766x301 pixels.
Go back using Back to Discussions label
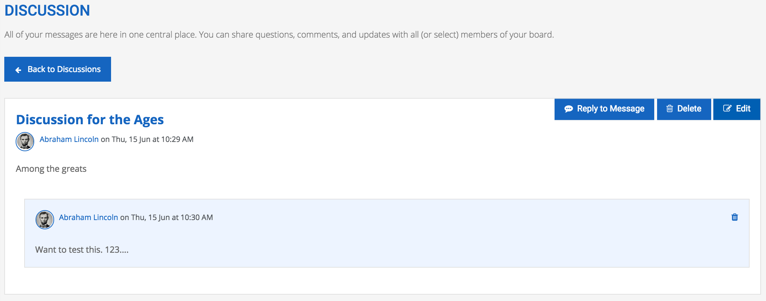[64, 69]
